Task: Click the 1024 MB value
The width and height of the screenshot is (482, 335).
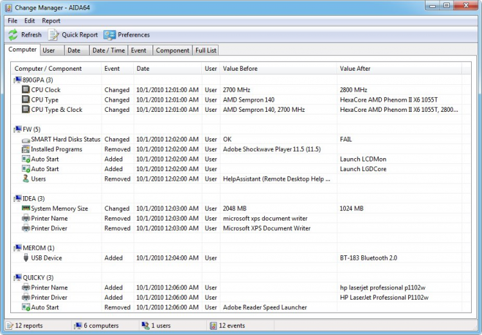Action: point(352,208)
